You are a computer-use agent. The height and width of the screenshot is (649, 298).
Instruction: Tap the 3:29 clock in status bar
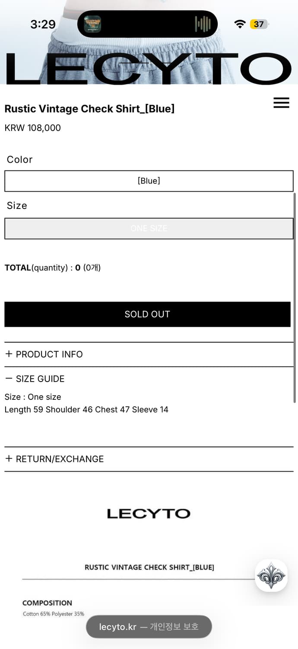pyautogui.click(x=43, y=24)
